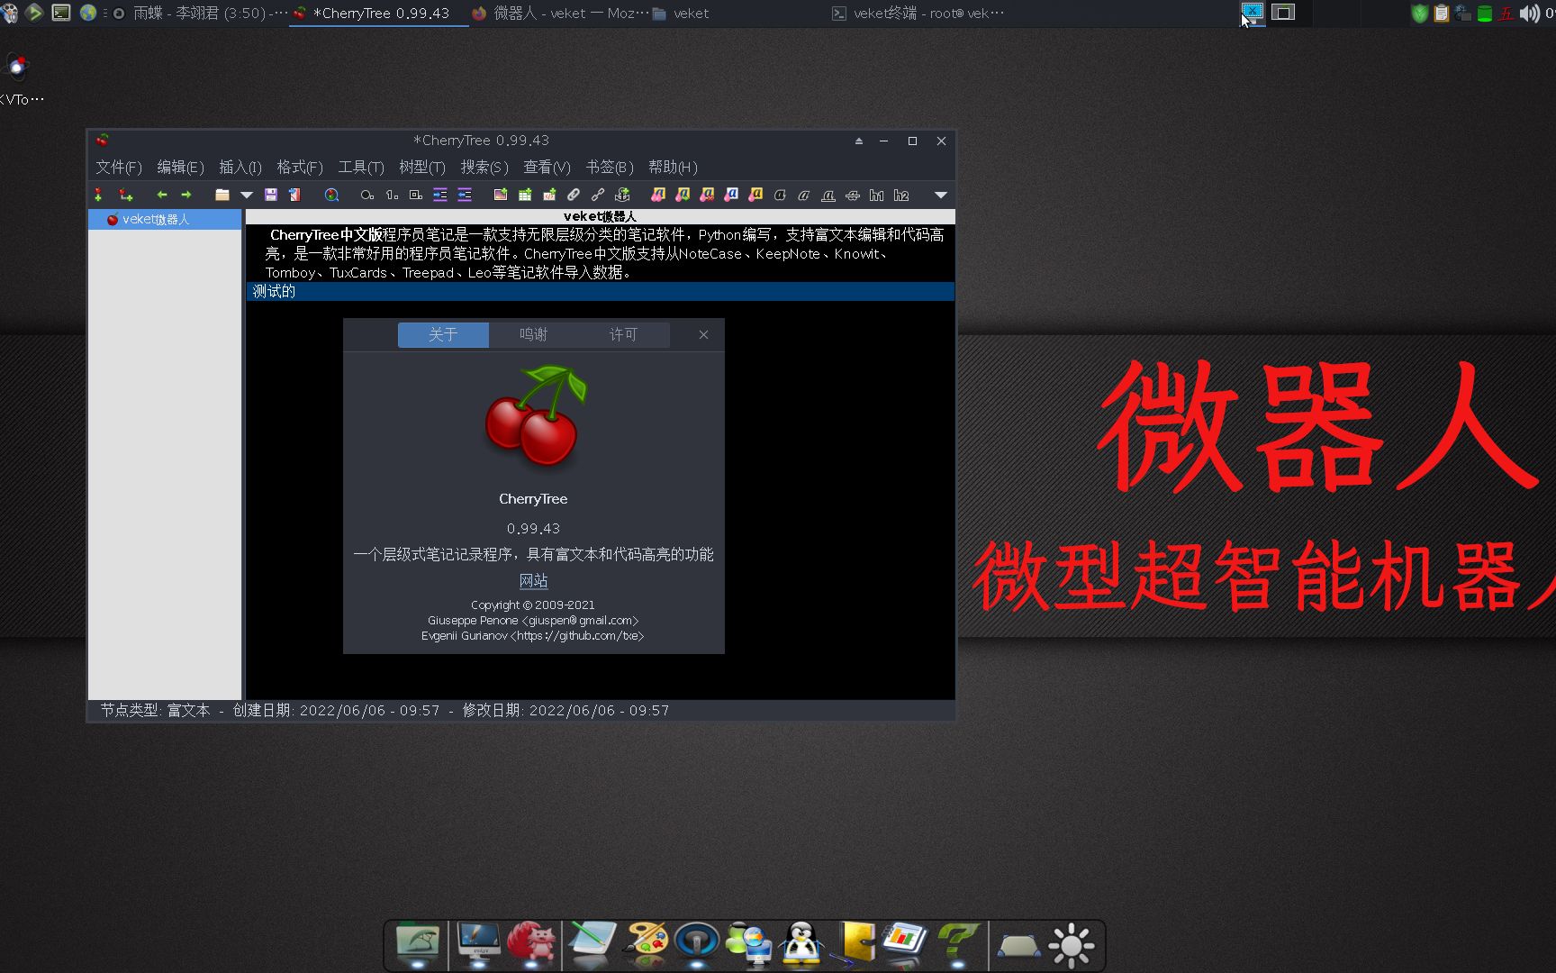Select the veket機器人 node in the tree

tap(156, 219)
